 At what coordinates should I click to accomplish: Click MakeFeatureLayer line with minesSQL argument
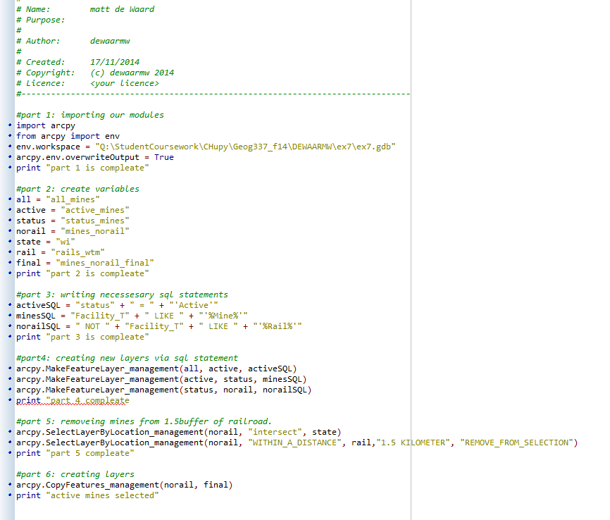click(x=161, y=379)
